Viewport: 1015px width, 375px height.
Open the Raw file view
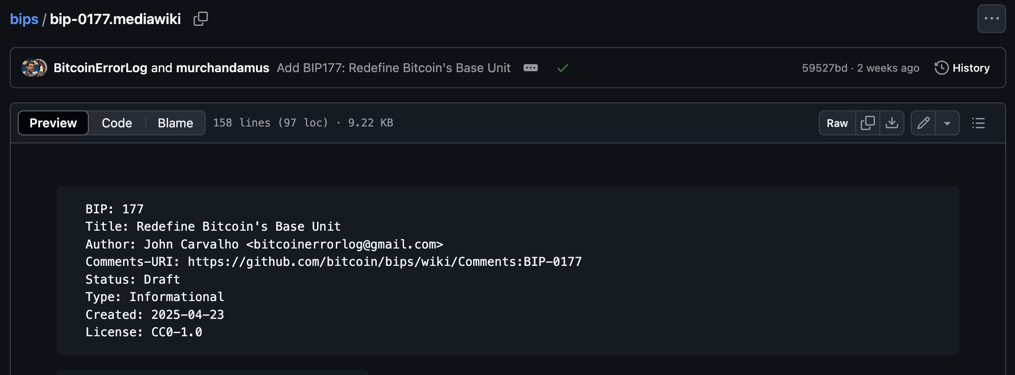837,123
